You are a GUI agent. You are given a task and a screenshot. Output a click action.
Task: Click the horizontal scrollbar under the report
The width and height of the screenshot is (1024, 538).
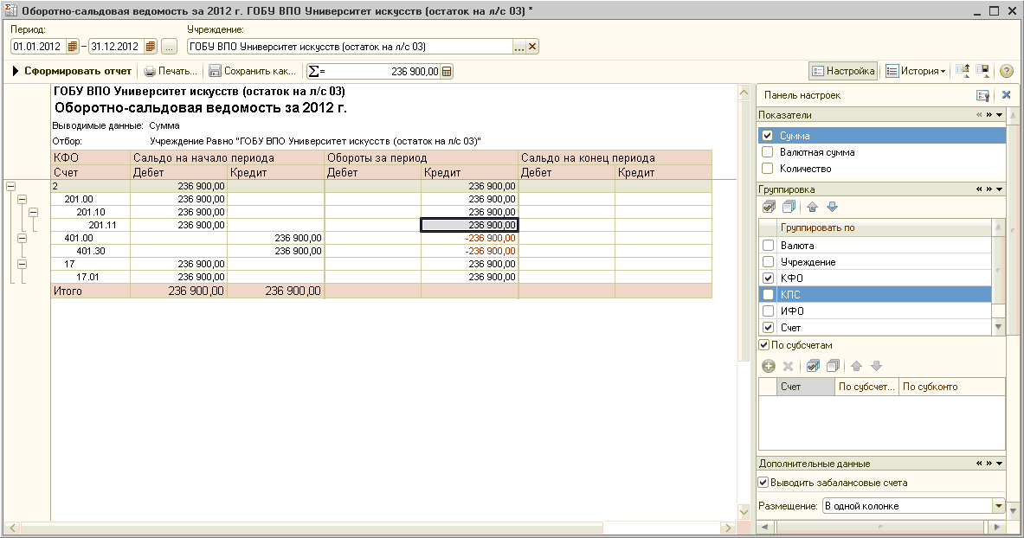pyautogui.click(x=372, y=528)
